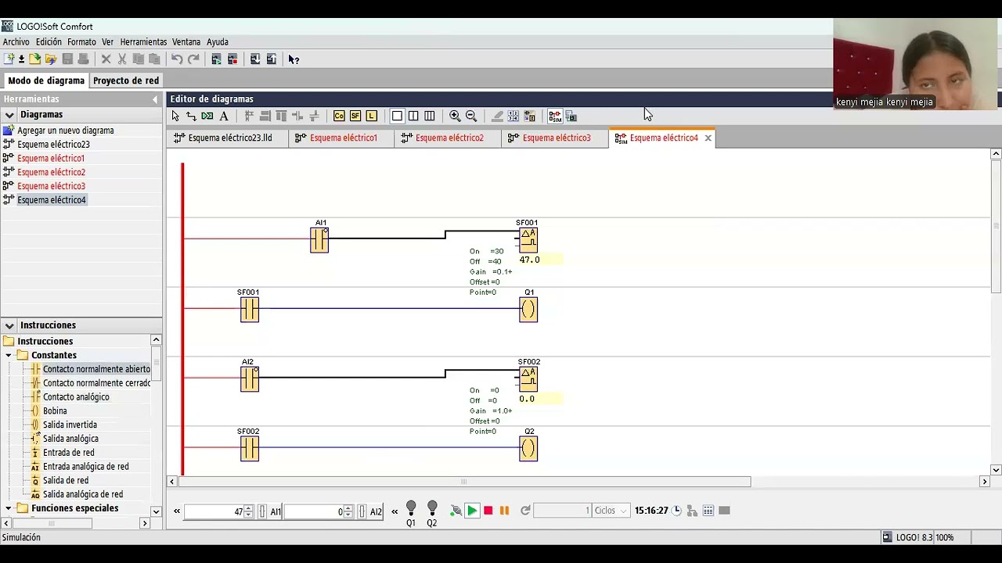
Task: Select Esquema eléctrico3 in diagram tree
Action: pos(51,186)
